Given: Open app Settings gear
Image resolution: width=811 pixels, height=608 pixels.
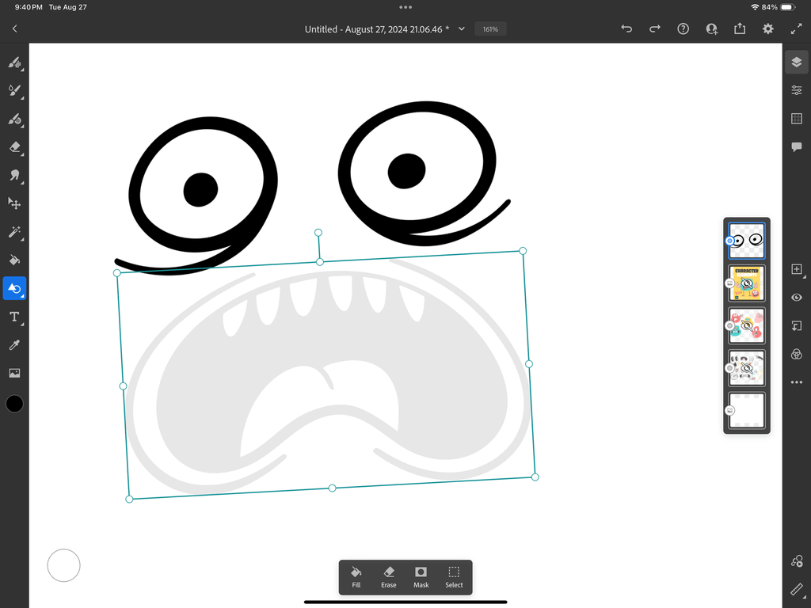Looking at the screenshot, I should [768, 29].
